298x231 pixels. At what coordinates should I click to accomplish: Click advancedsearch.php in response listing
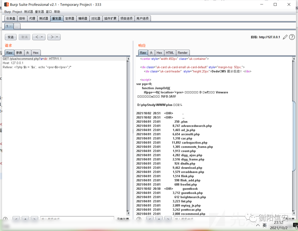point(196,126)
